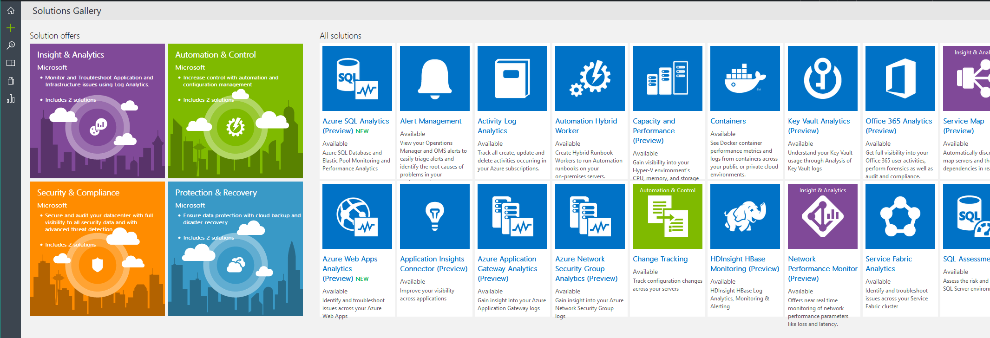Click Service Map (Preview) title link
Viewport: 990px width, 338px height.
point(964,126)
